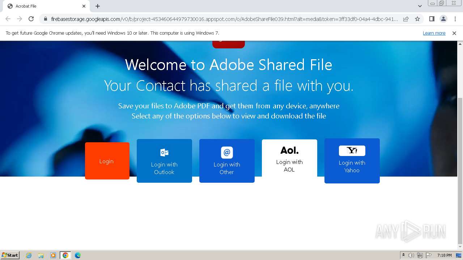
Task: Click the scrollbar down arrow
Action: pos(460,247)
